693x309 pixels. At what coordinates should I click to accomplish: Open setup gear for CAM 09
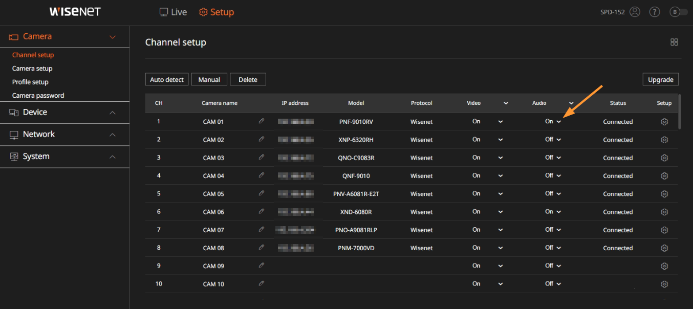coord(664,266)
